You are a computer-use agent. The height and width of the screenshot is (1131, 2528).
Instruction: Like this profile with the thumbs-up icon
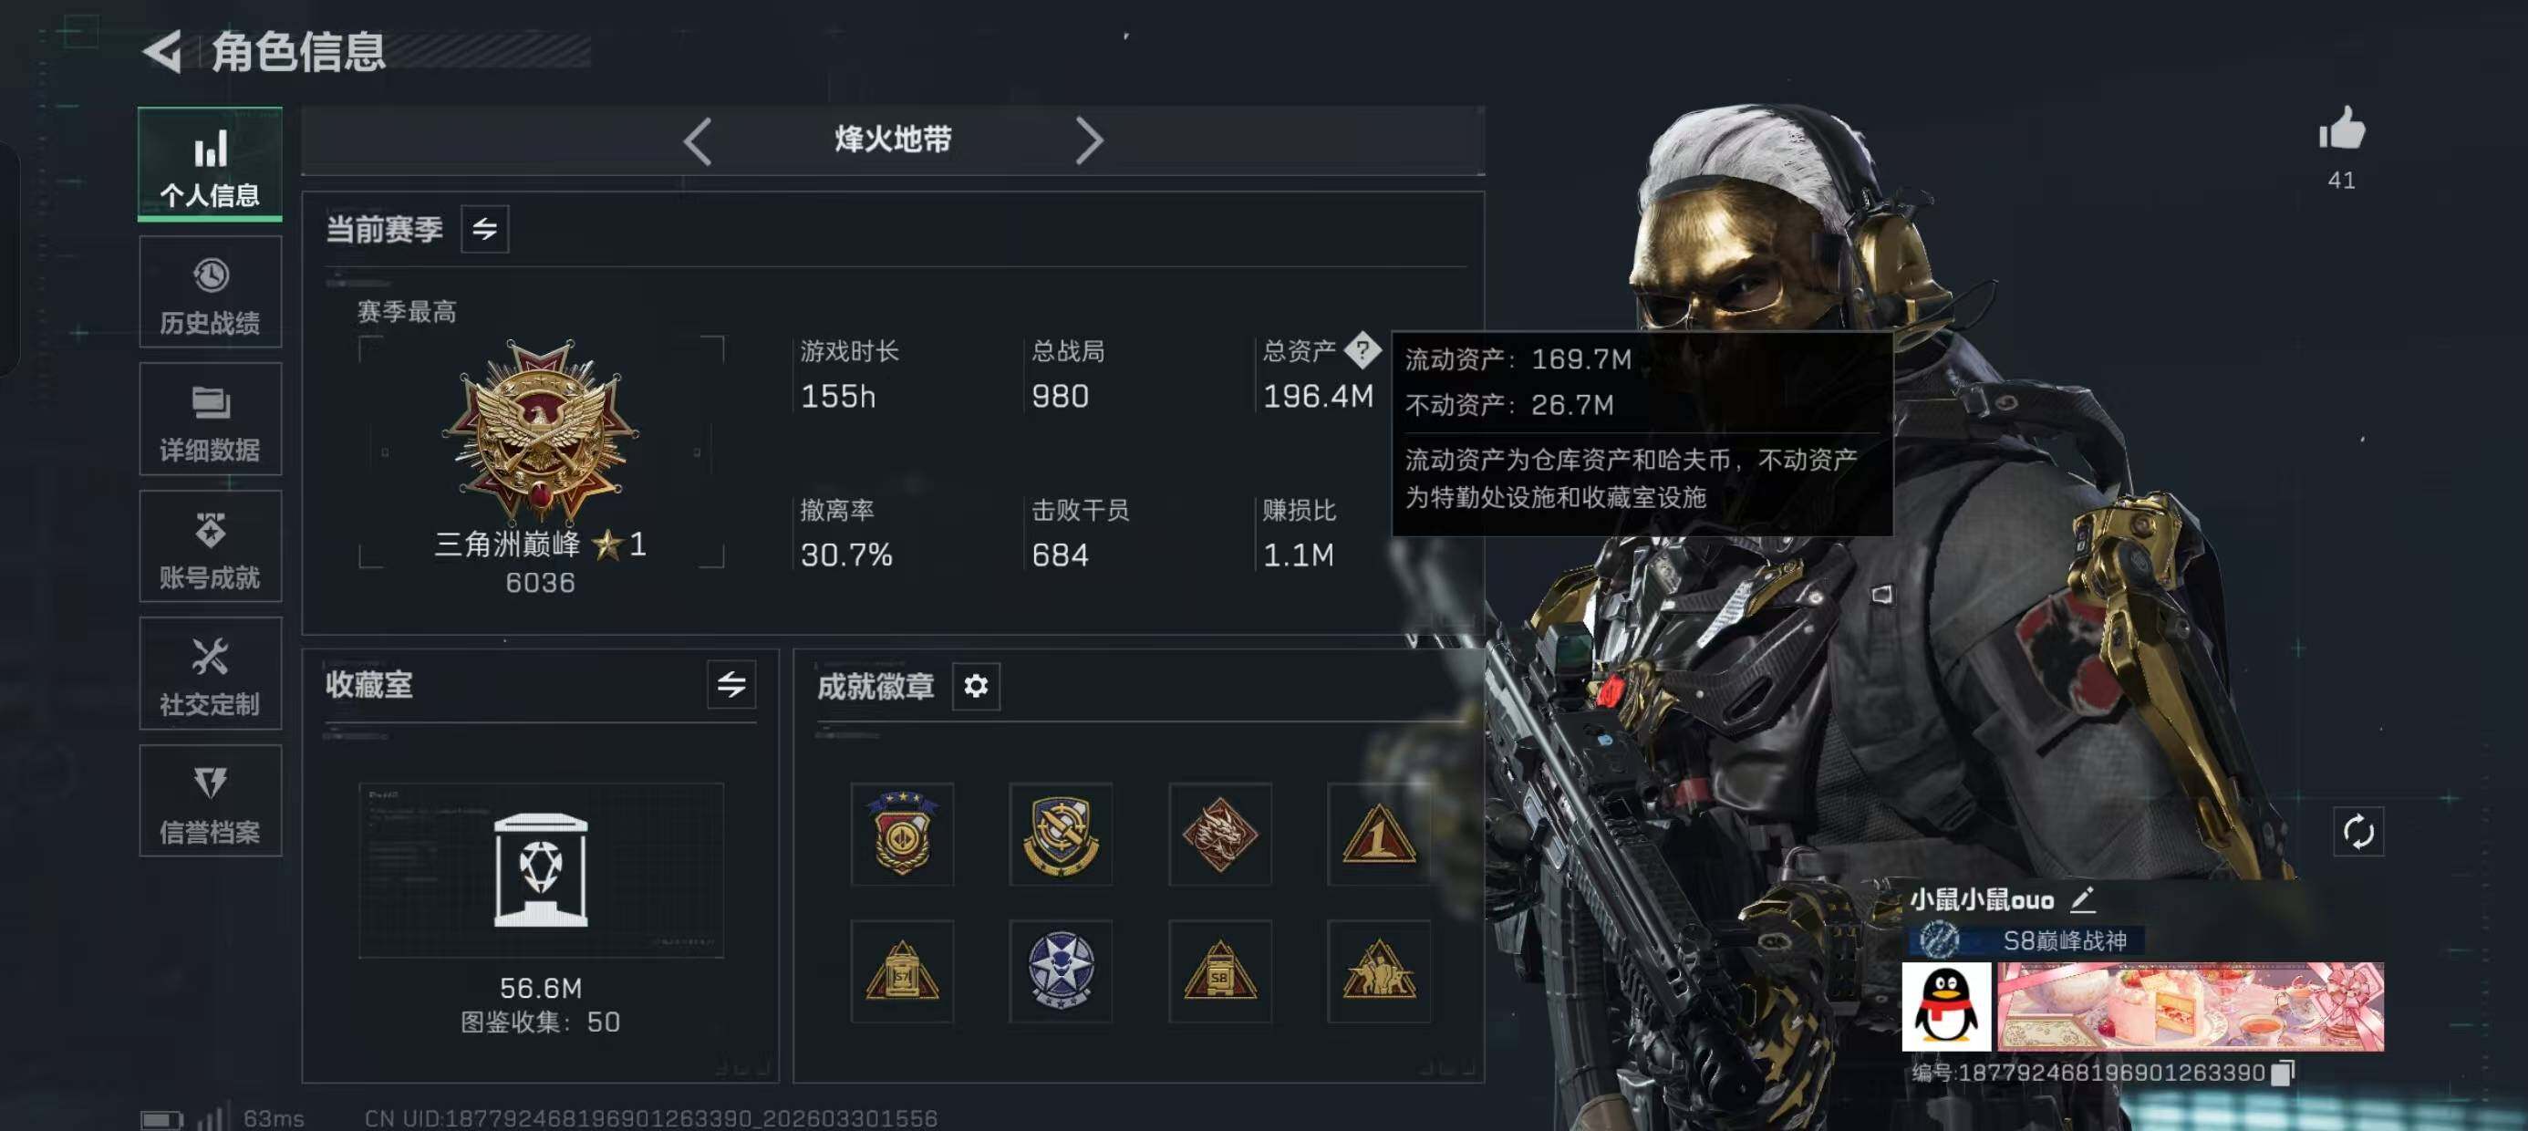pyautogui.click(x=2342, y=129)
